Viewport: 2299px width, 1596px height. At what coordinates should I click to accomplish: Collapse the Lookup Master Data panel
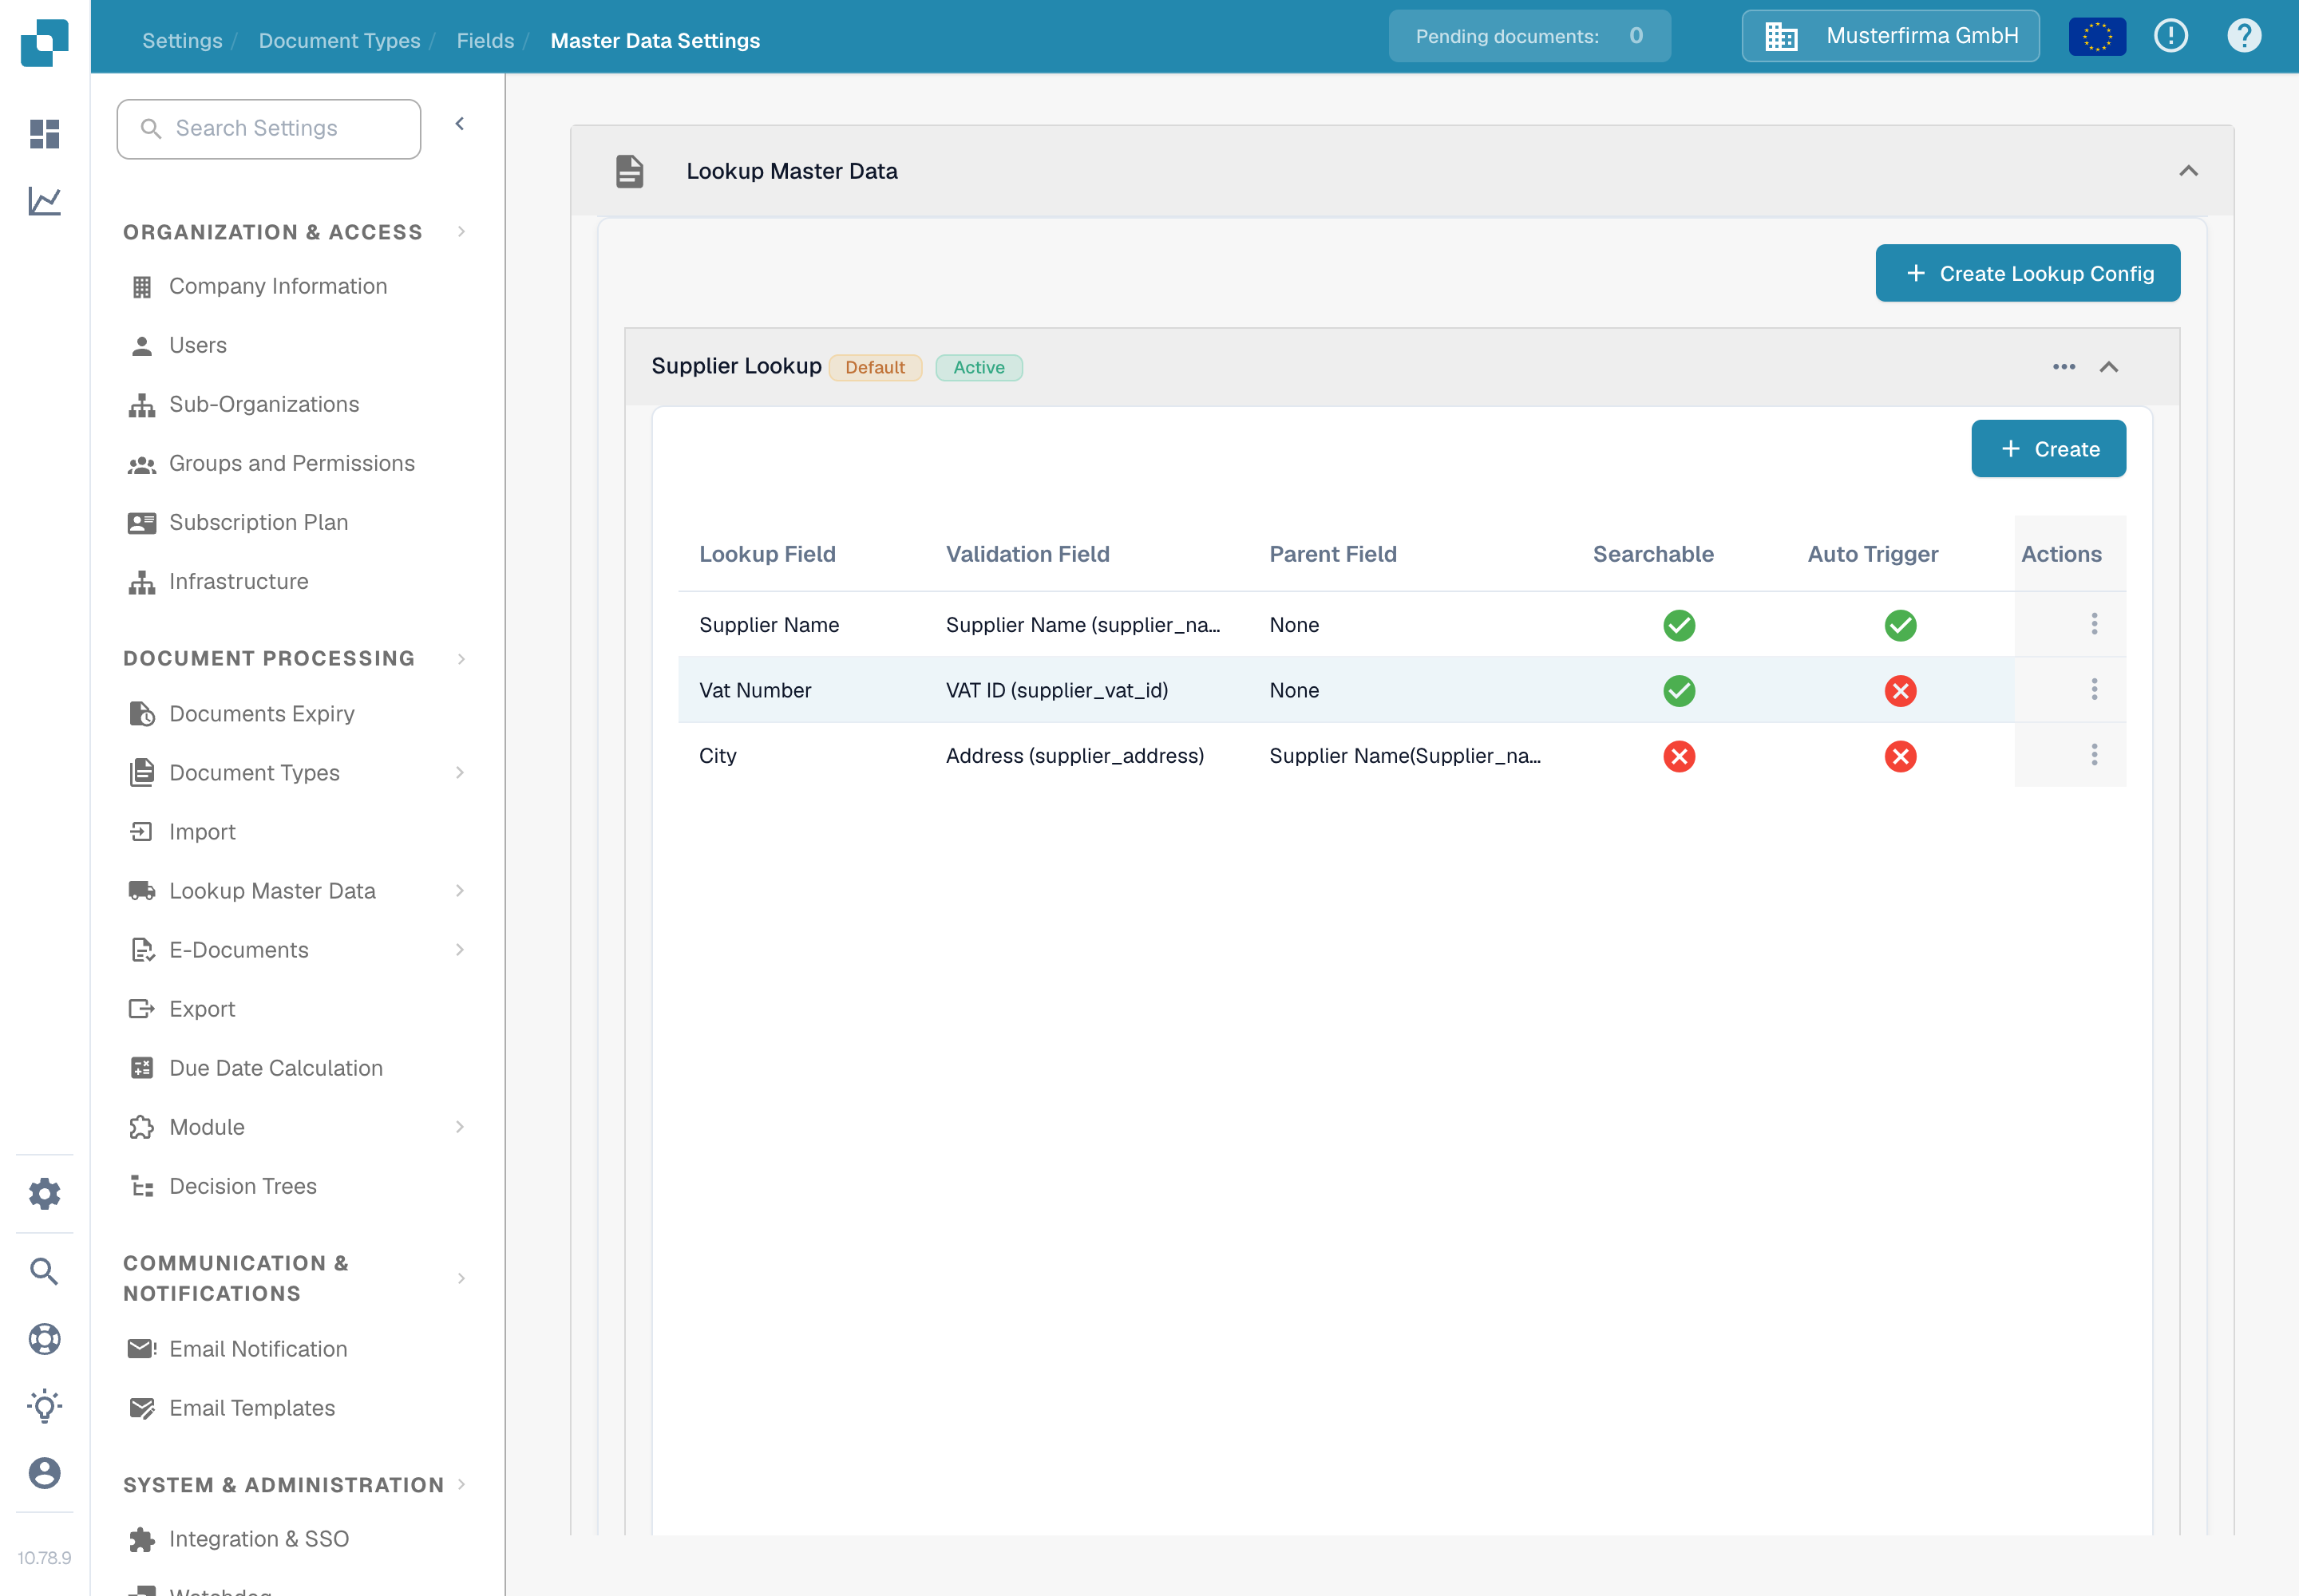point(2188,171)
